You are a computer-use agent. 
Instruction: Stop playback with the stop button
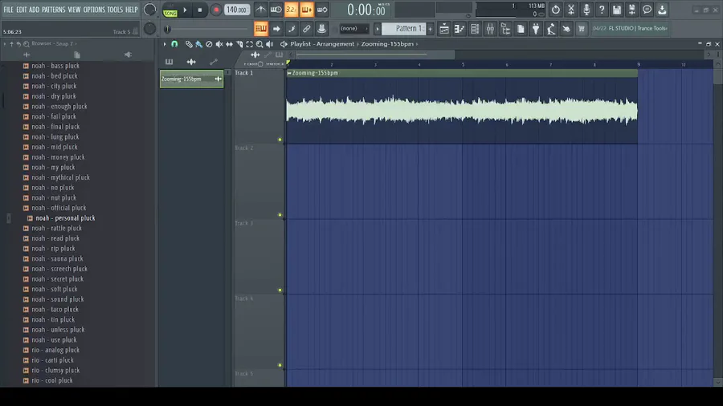pyautogui.click(x=200, y=10)
